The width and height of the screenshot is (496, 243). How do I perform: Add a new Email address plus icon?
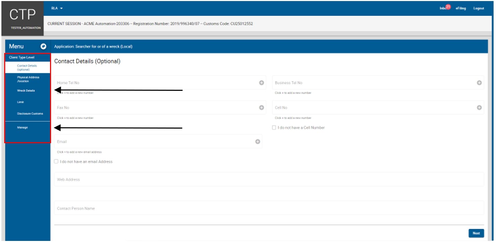[258, 141]
